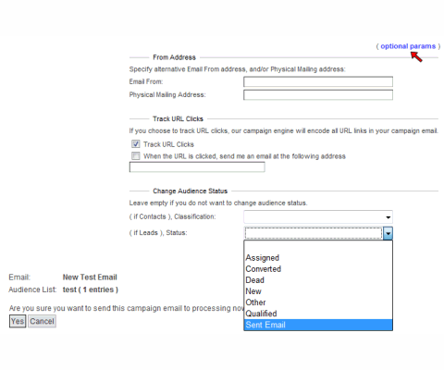
Task: Focus the Email From input field
Action: coord(318,81)
